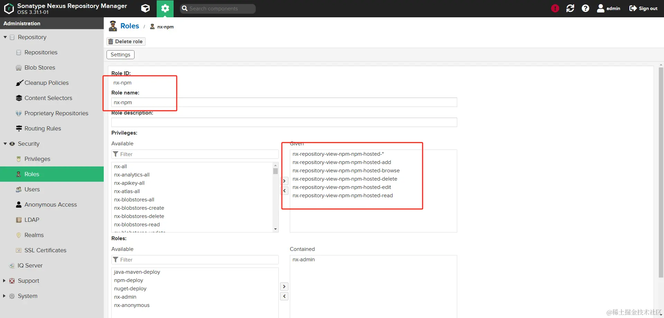This screenshot has width=664, height=318.
Task: Focus the Privileges Available filter field
Action: point(195,154)
